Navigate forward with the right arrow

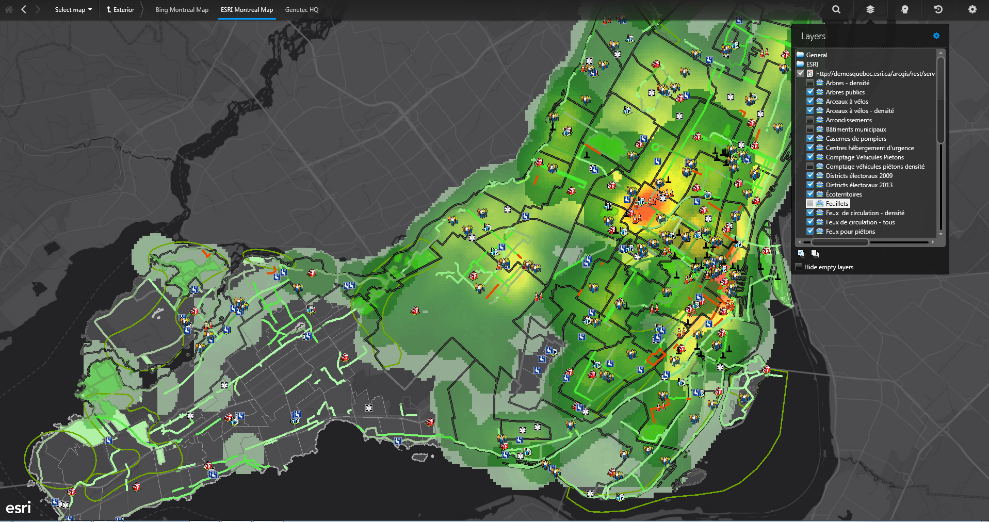38,9
